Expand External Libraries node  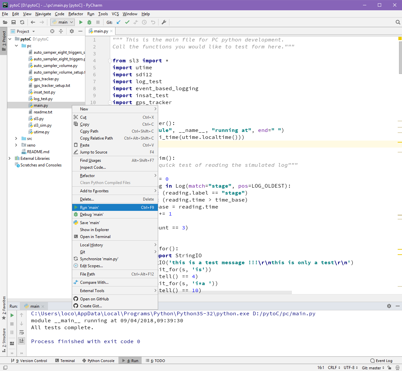pyautogui.click(x=10, y=158)
